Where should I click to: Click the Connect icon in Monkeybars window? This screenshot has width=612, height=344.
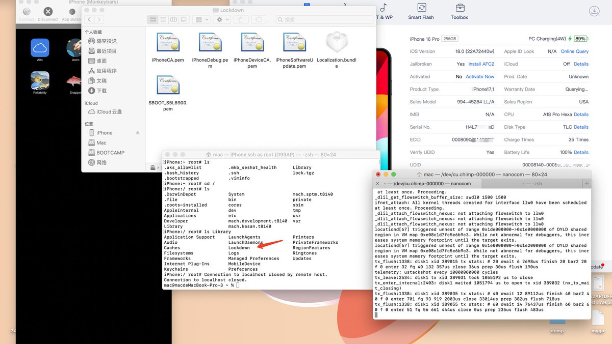pyautogui.click(x=27, y=11)
